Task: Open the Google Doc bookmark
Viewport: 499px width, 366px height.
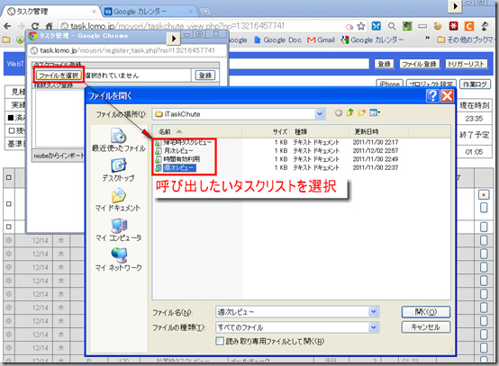Action: [277, 40]
